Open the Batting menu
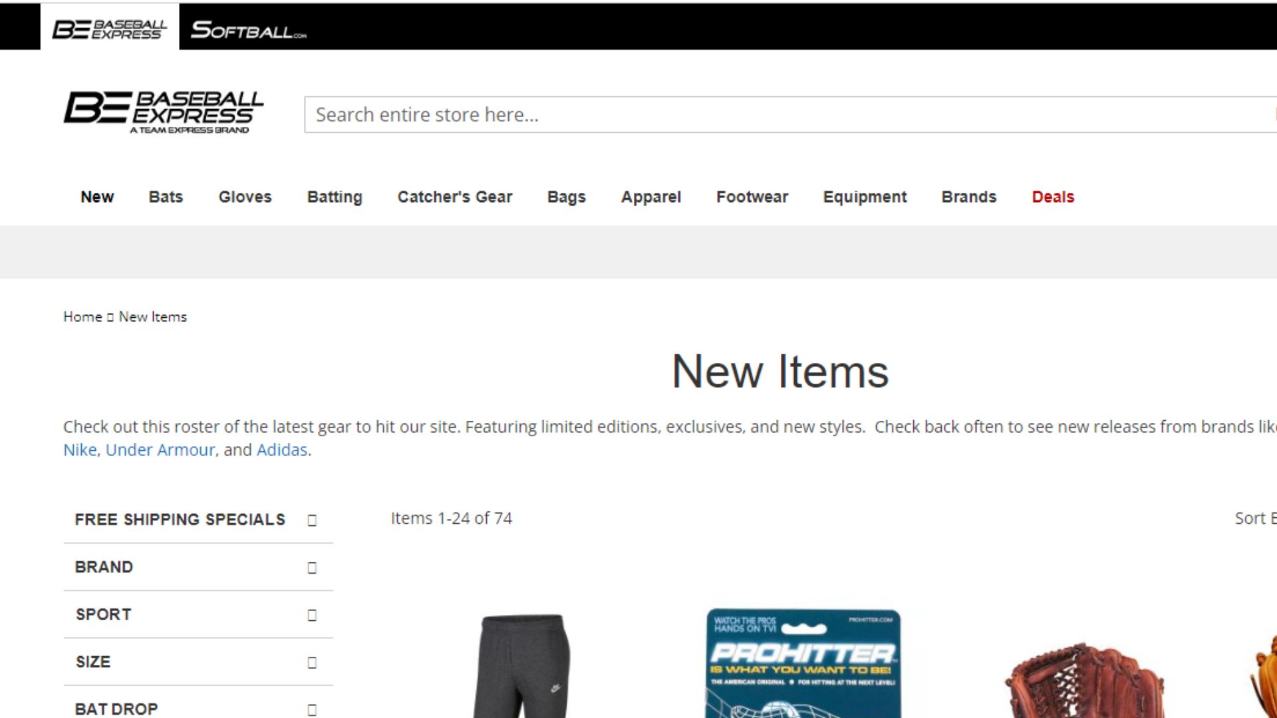The image size is (1277, 718). click(x=335, y=197)
